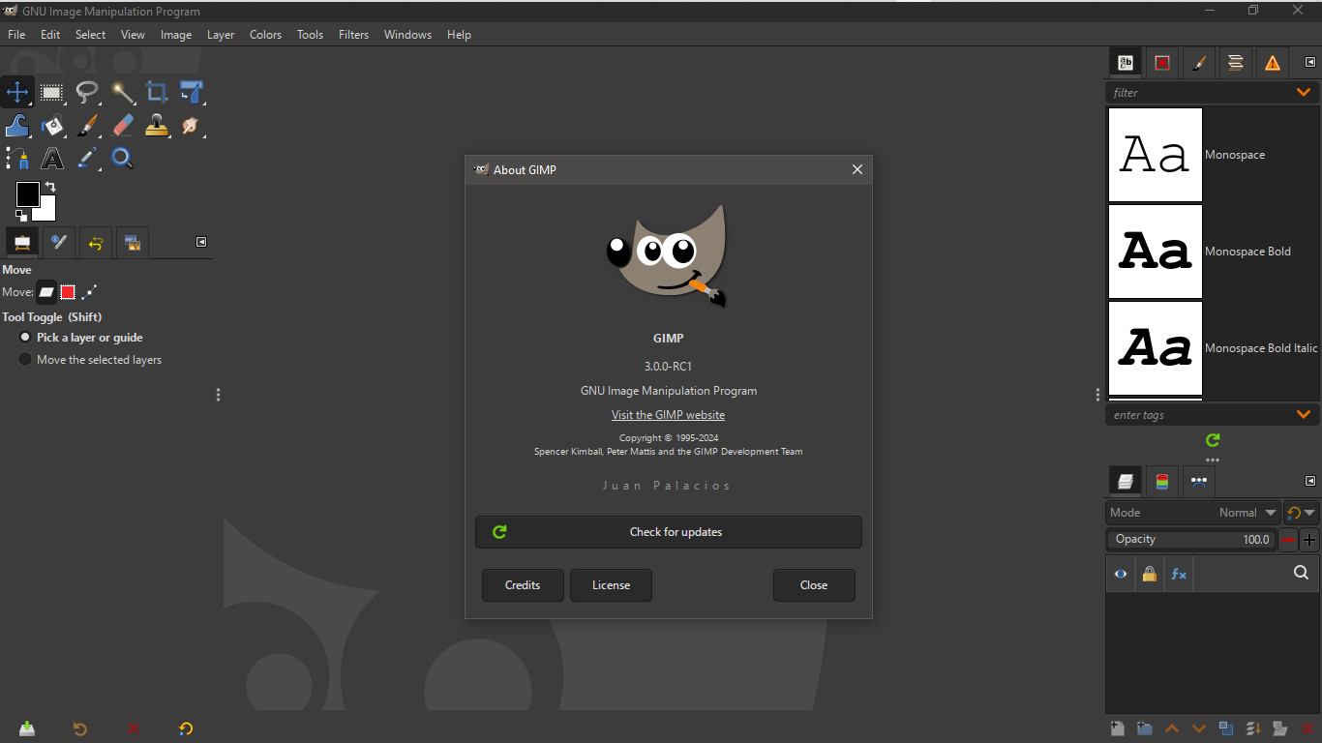Viewport: 1322px width, 743px height.
Task: Switch to the Tool Options tab
Action: pos(22,242)
